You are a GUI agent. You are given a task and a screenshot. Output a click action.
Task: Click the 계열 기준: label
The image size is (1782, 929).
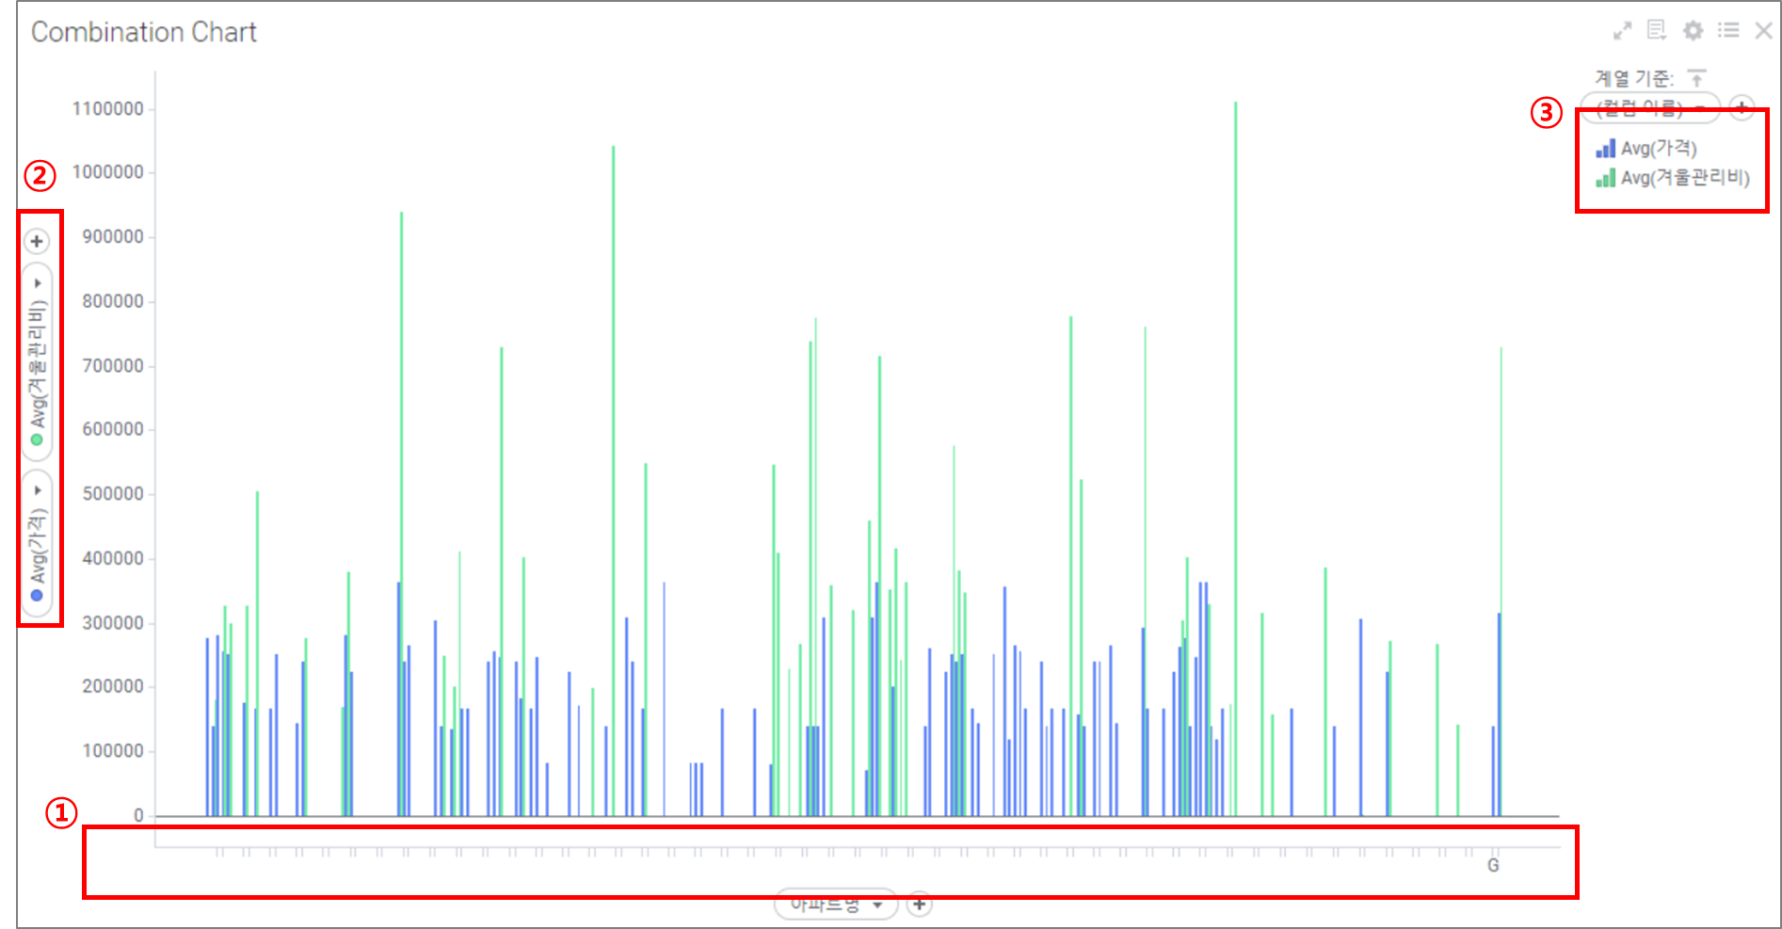(x=1634, y=78)
